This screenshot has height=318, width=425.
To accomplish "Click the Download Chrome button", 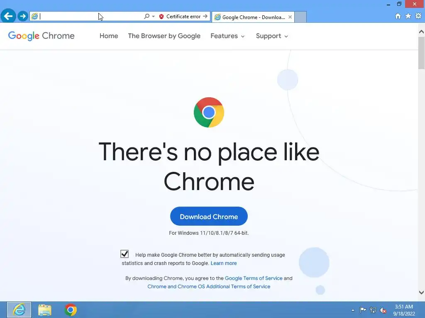I will [x=209, y=216].
